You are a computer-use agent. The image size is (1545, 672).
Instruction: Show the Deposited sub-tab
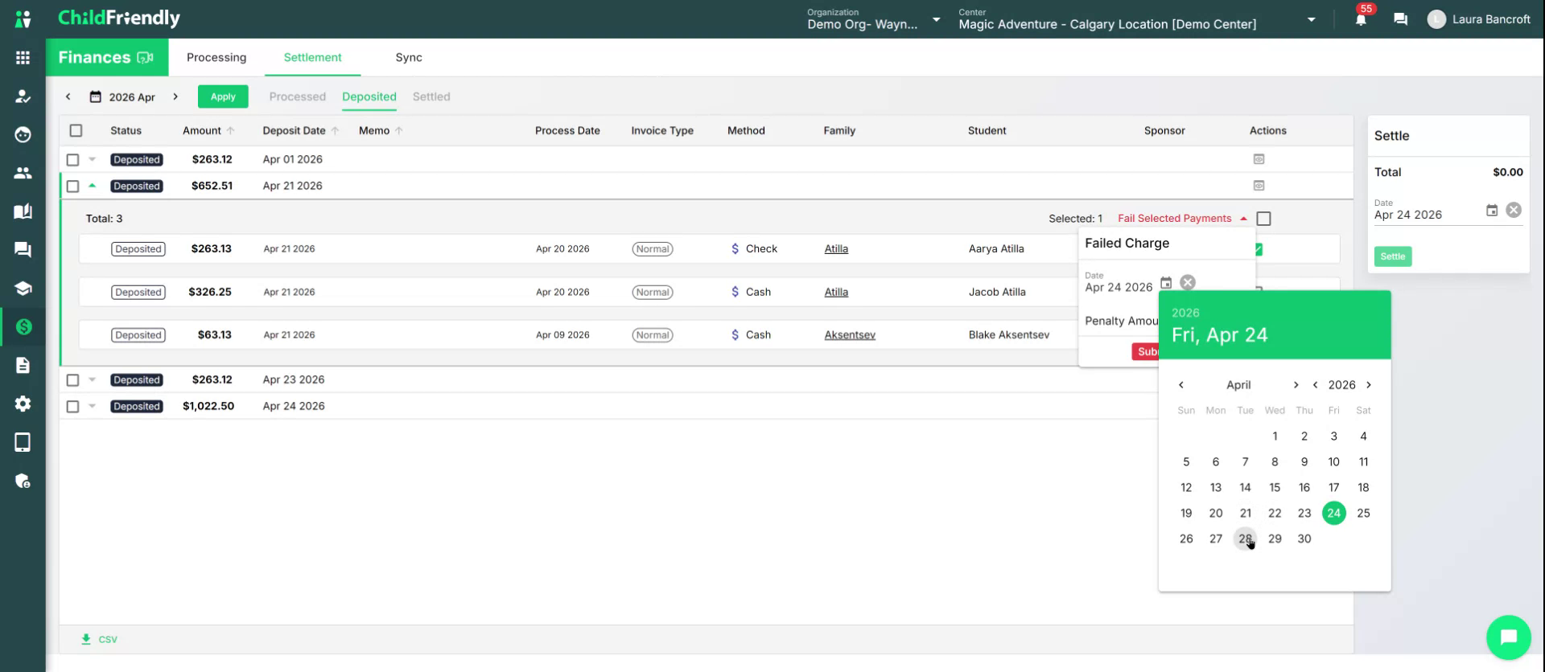[369, 96]
